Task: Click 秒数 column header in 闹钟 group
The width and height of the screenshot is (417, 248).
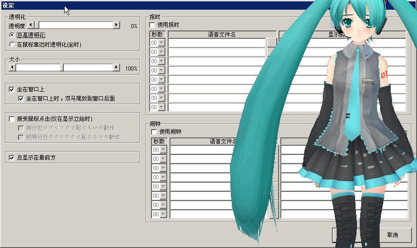Action: pyautogui.click(x=159, y=142)
